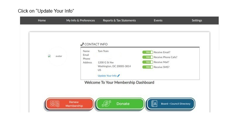Select Events in the navigation bar

pos(158,20)
